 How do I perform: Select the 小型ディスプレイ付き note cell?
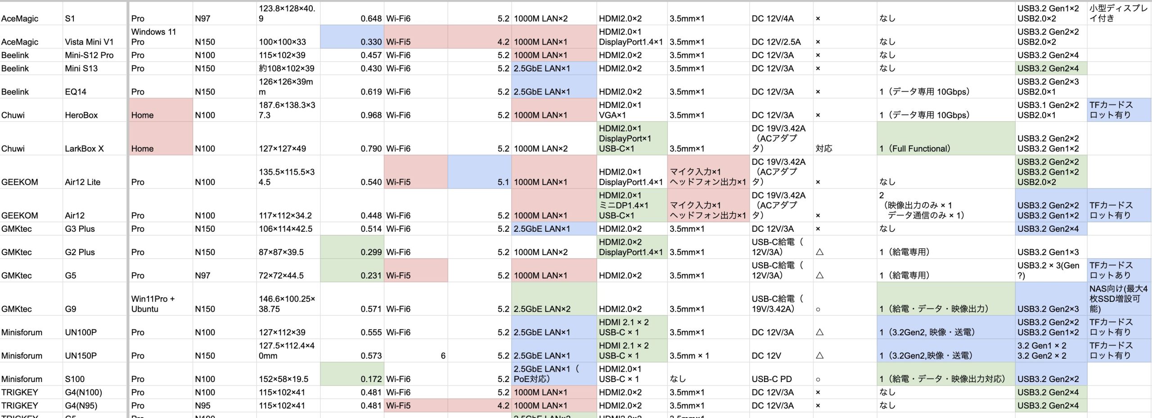tap(1118, 13)
